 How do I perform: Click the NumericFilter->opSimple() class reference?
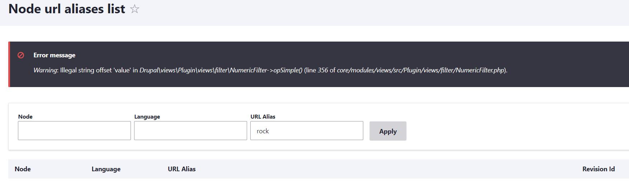pos(221,70)
